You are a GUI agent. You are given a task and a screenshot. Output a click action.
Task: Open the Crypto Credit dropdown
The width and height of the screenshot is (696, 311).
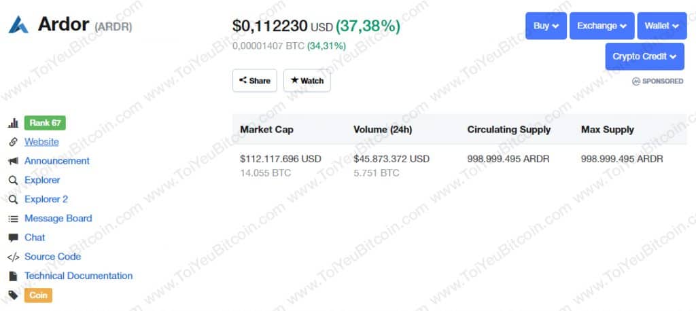[x=644, y=56]
